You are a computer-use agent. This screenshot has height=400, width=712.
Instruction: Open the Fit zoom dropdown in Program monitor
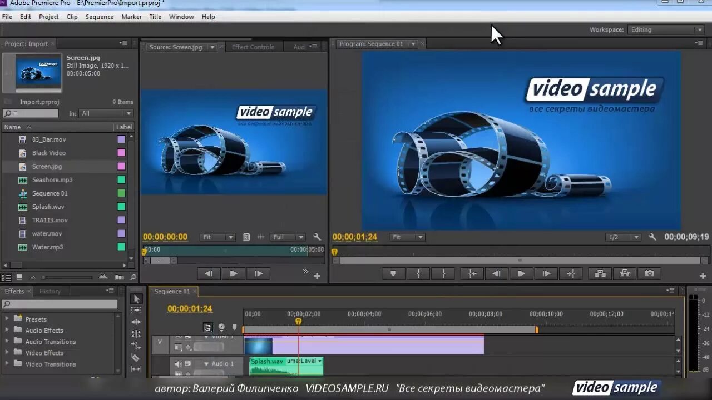pos(407,237)
